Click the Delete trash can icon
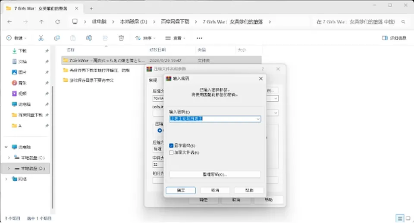Viewport: 414px width, 223px height. 121,38
